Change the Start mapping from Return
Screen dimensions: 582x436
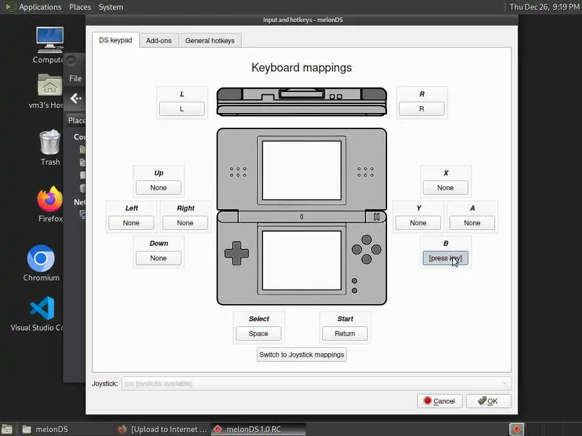tap(345, 333)
